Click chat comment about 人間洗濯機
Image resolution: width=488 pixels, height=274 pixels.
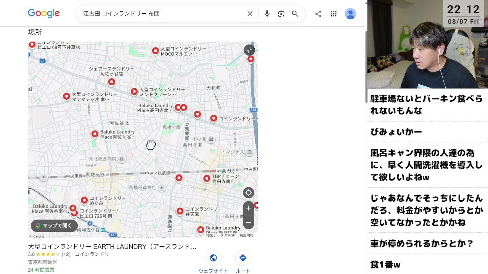(427, 165)
